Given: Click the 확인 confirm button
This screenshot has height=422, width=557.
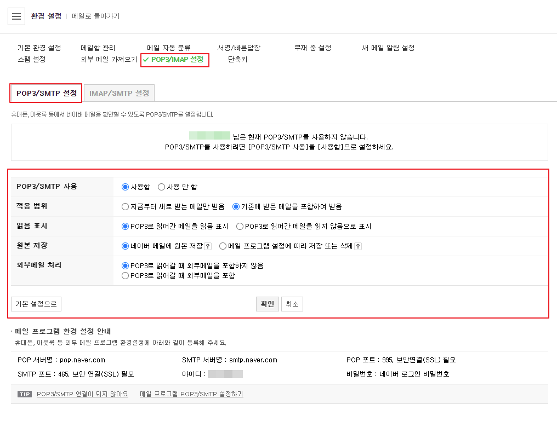Looking at the screenshot, I should [x=267, y=304].
